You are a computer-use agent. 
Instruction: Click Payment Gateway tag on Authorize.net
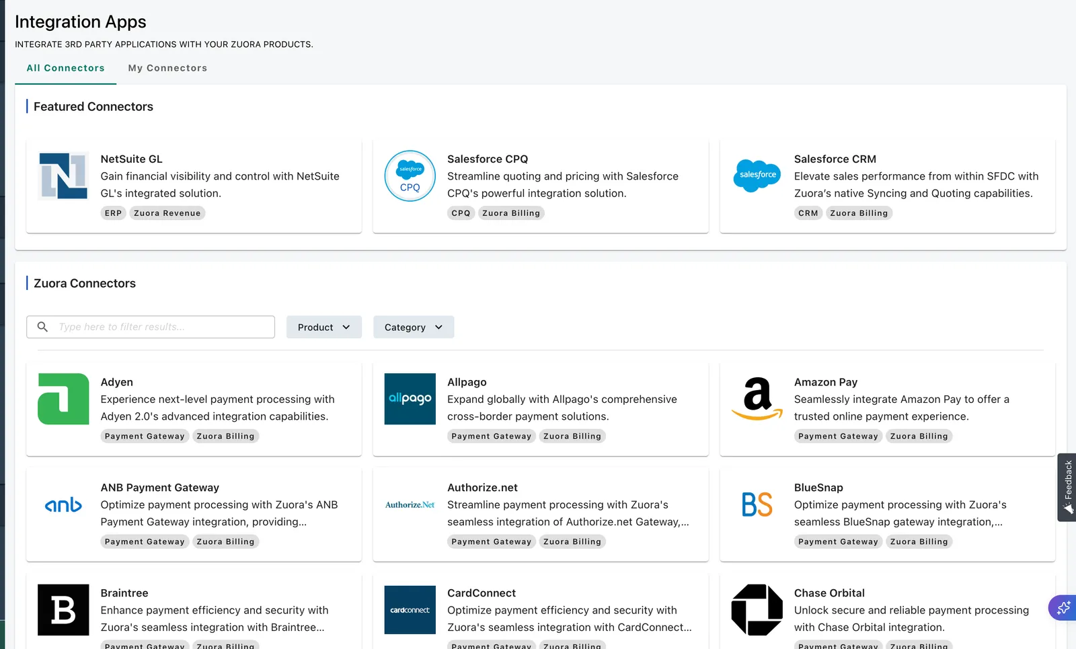pos(492,542)
